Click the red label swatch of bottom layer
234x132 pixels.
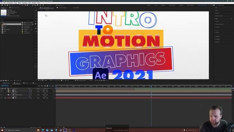tap(8, 98)
